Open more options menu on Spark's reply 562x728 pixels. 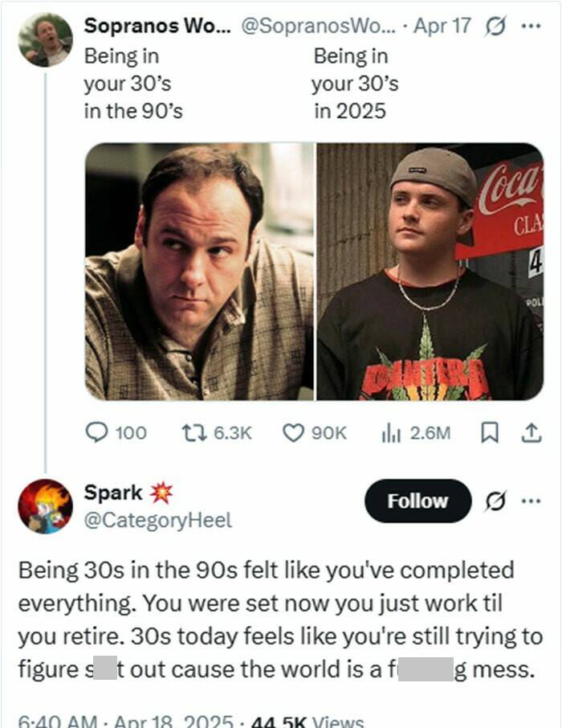(531, 501)
